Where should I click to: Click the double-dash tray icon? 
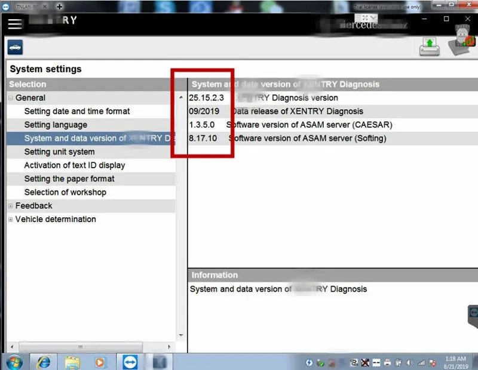pyautogui.click(x=376, y=363)
